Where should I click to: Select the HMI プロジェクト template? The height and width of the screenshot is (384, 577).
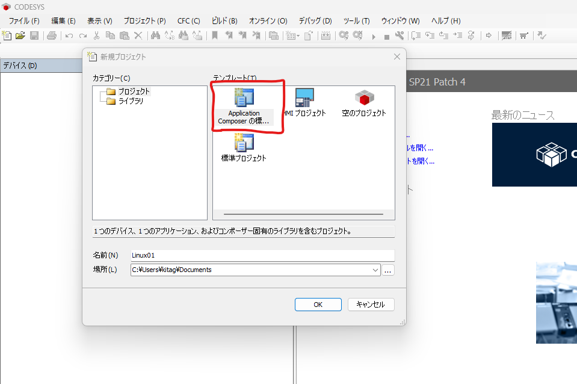click(x=304, y=103)
